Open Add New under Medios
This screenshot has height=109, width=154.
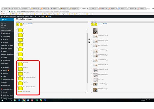click(x=4, y=25)
